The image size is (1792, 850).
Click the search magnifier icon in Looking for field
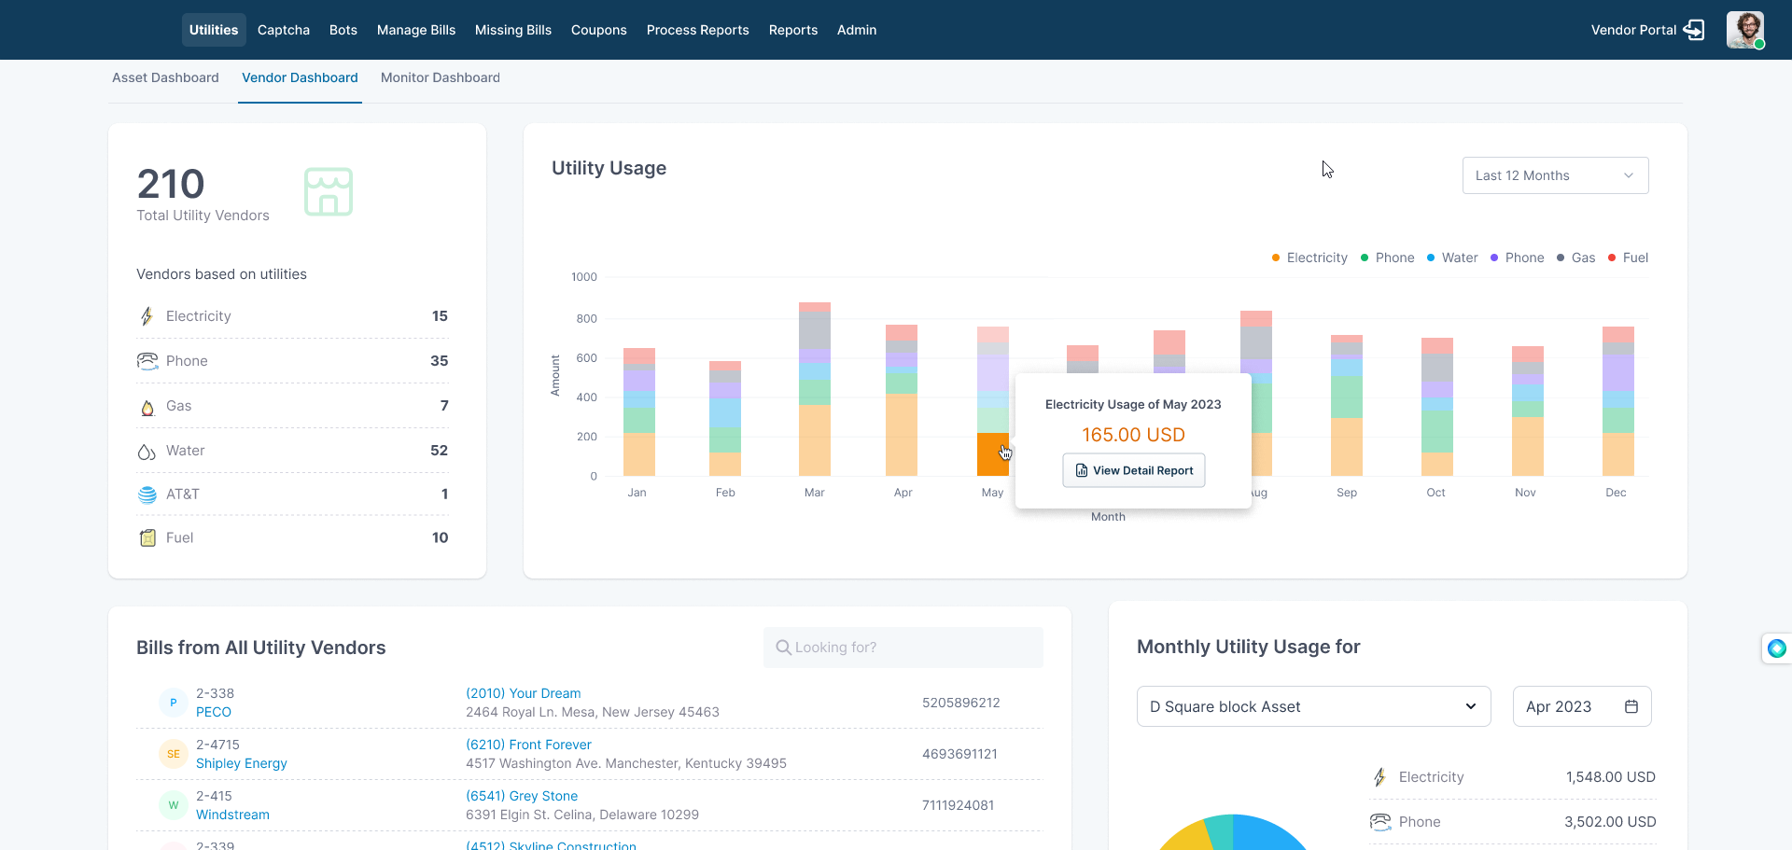click(x=784, y=648)
